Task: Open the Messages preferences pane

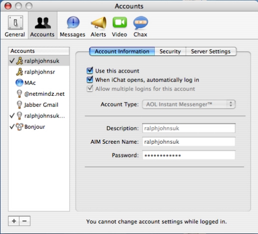Action: [73, 26]
